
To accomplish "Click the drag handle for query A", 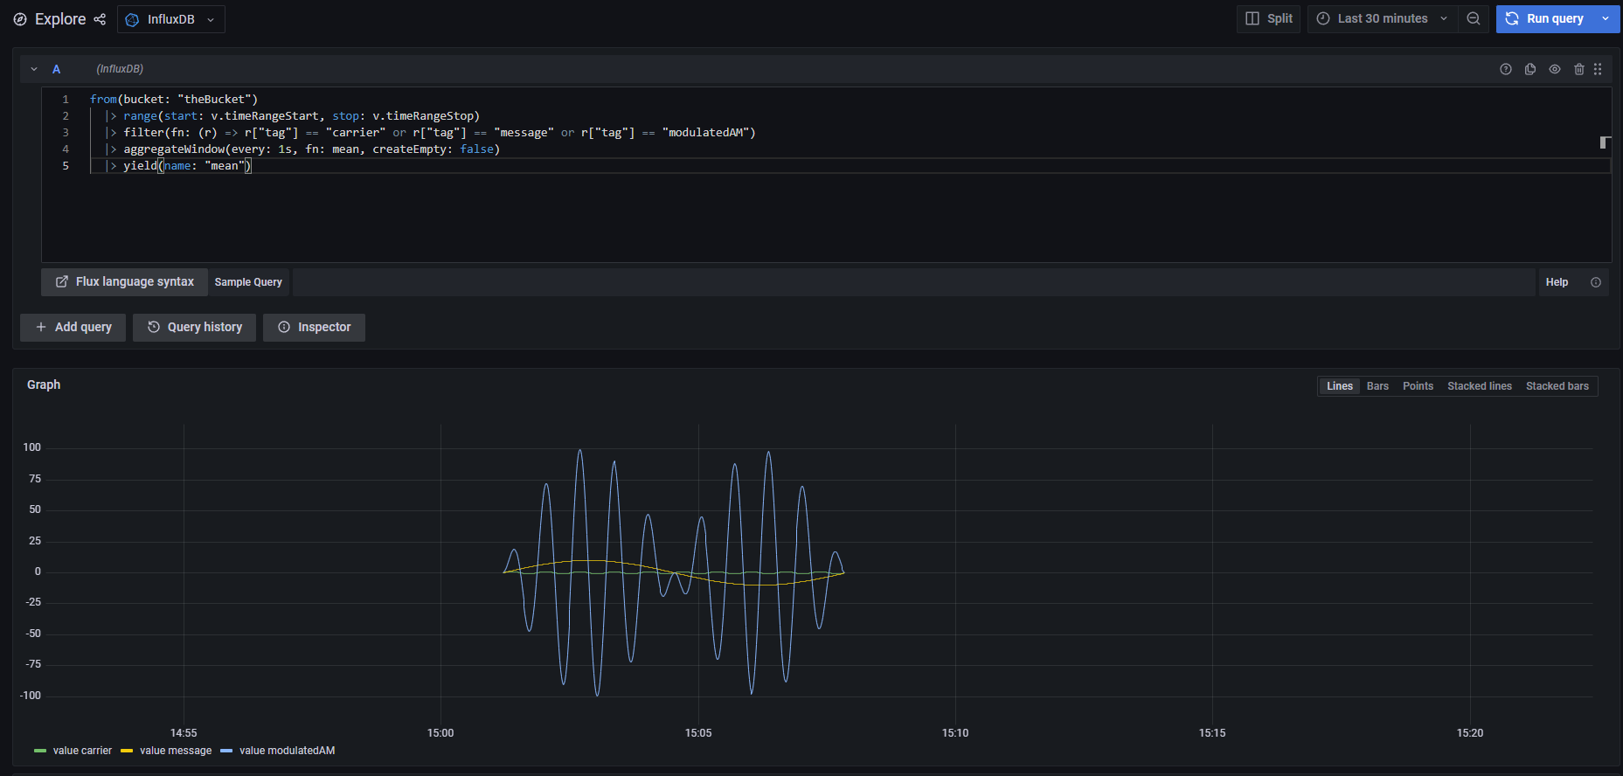I will (x=1598, y=69).
